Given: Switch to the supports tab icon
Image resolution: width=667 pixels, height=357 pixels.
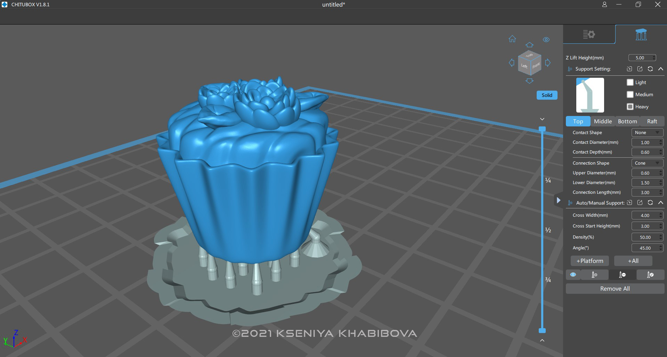Looking at the screenshot, I should point(641,34).
